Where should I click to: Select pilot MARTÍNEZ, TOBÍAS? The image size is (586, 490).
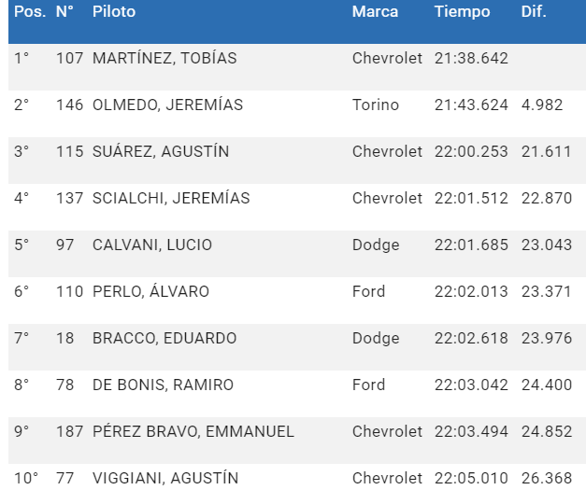tap(164, 58)
